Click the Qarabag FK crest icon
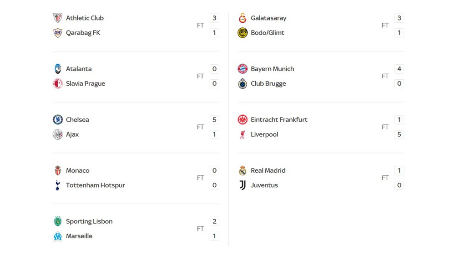This screenshot has width=455, height=256. (58, 33)
